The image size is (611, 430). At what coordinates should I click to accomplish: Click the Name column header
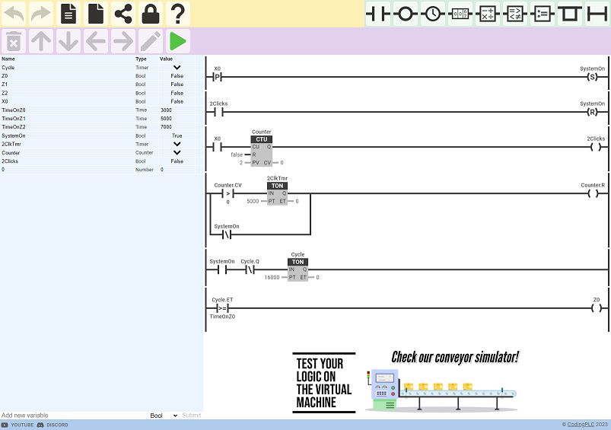[x=8, y=59]
